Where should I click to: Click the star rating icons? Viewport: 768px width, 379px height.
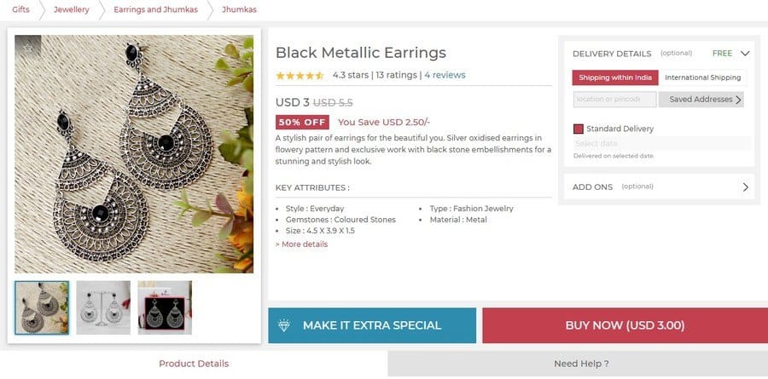pos(300,75)
